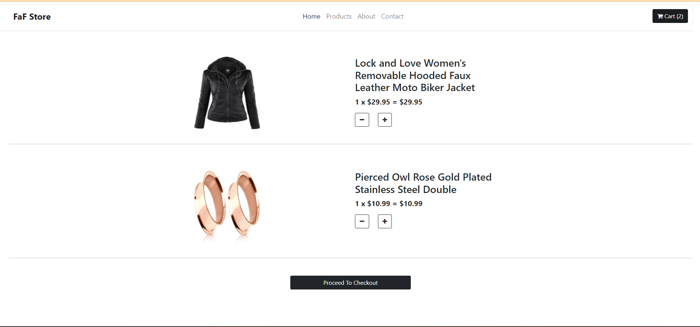This screenshot has height=327, width=700.
Task: Click the shopping cart icon in header
Action: (660, 16)
